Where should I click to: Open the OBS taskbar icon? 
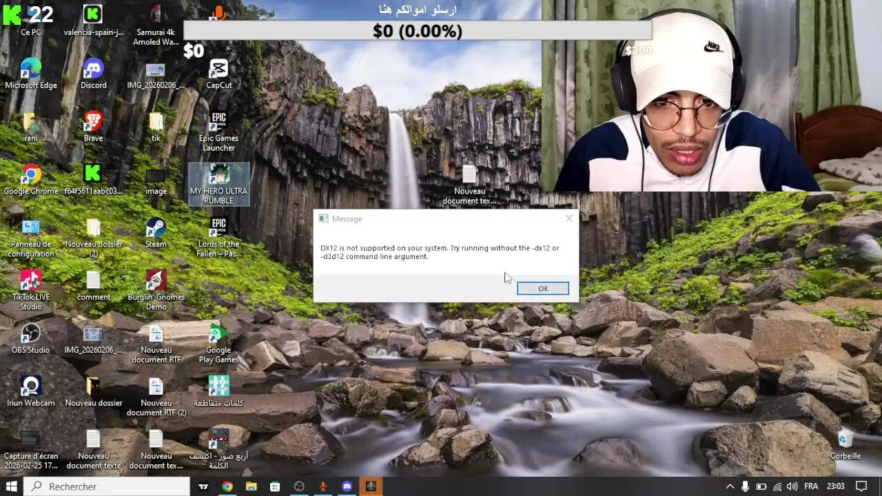click(x=299, y=486)
